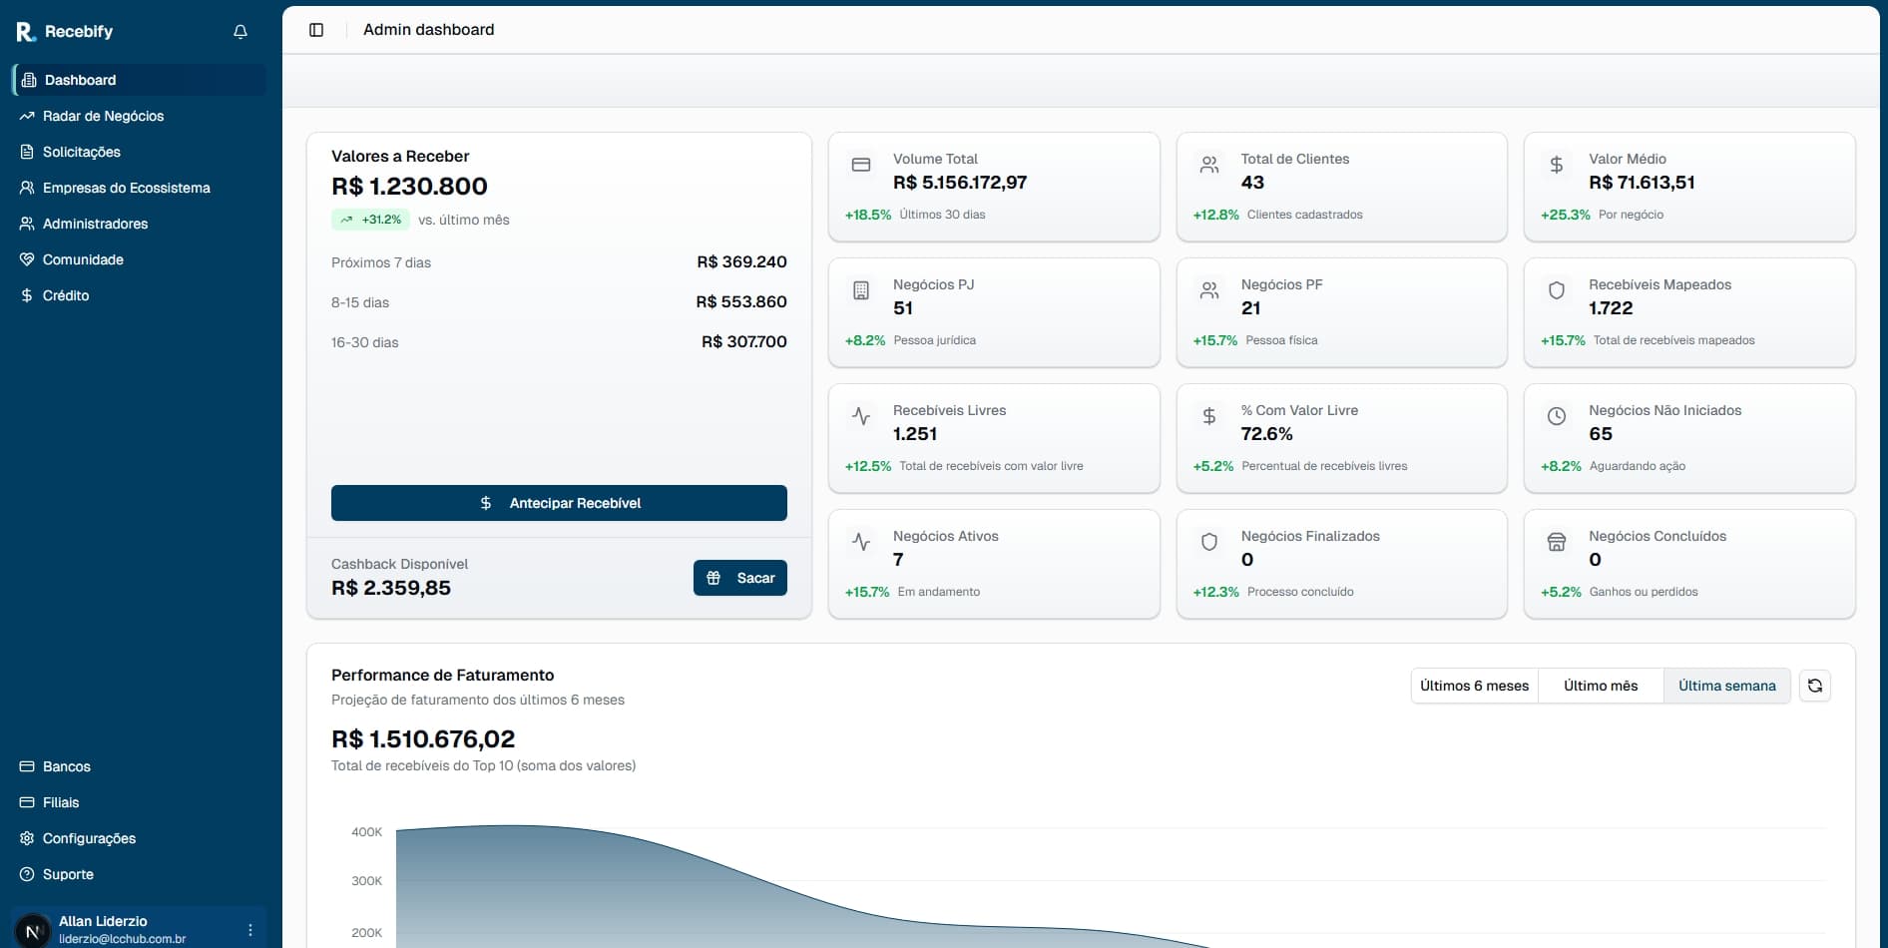The height and width of the screenshot is (948, 1888).
Task: Open notifications bell icon
Action: click(239, 31)
